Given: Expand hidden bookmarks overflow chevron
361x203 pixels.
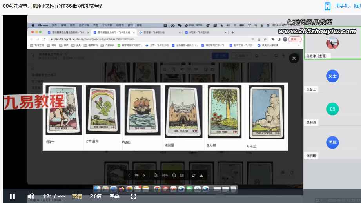Looking at the screenshot, I should coord(299,45).
